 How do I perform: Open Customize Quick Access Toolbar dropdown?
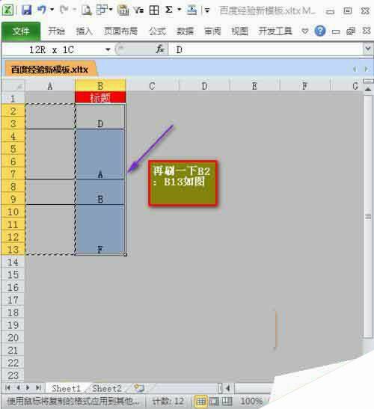[207, 10]
